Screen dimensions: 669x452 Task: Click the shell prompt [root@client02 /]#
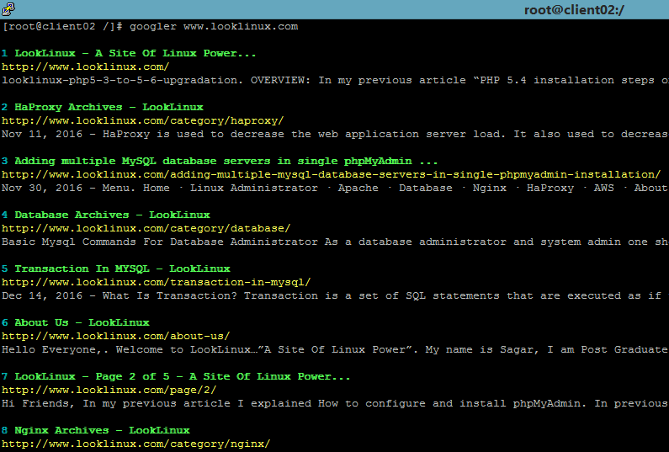coord(63,26)
